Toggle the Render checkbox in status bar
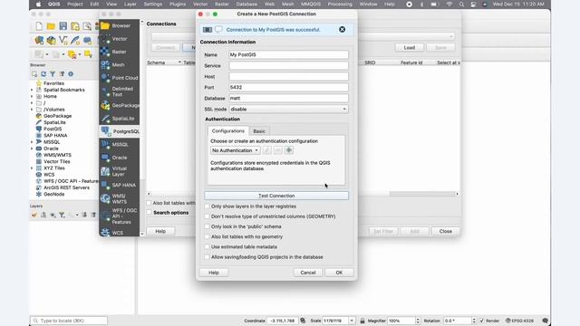This screenshot has width=580, height=326. [481, 321]
